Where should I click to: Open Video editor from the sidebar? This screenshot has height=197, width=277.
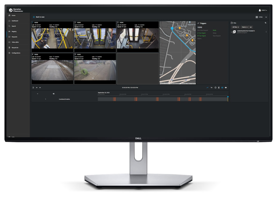point(15,42)
